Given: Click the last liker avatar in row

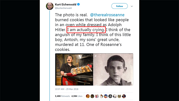Looking at the screenshot, I should 124,96.
